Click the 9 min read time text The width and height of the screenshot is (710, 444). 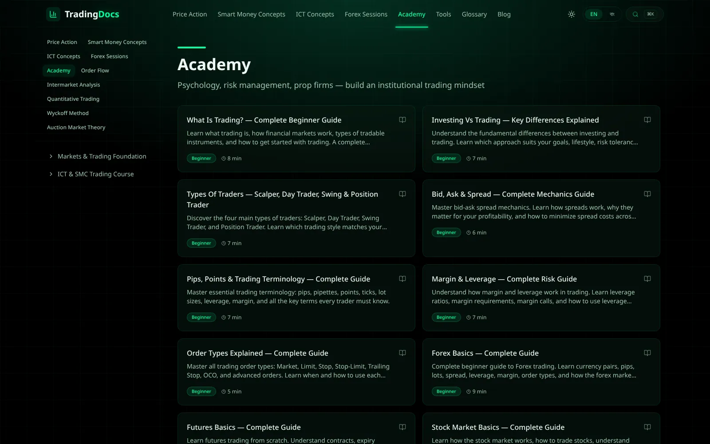point(479,392)
